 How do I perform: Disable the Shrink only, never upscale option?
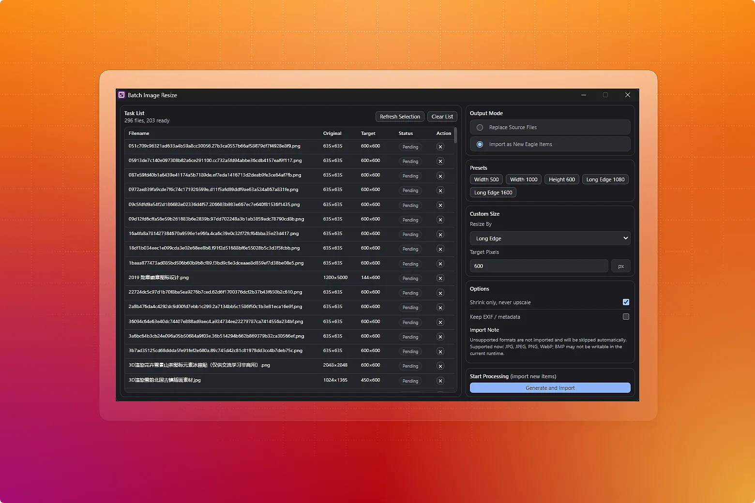626,302
